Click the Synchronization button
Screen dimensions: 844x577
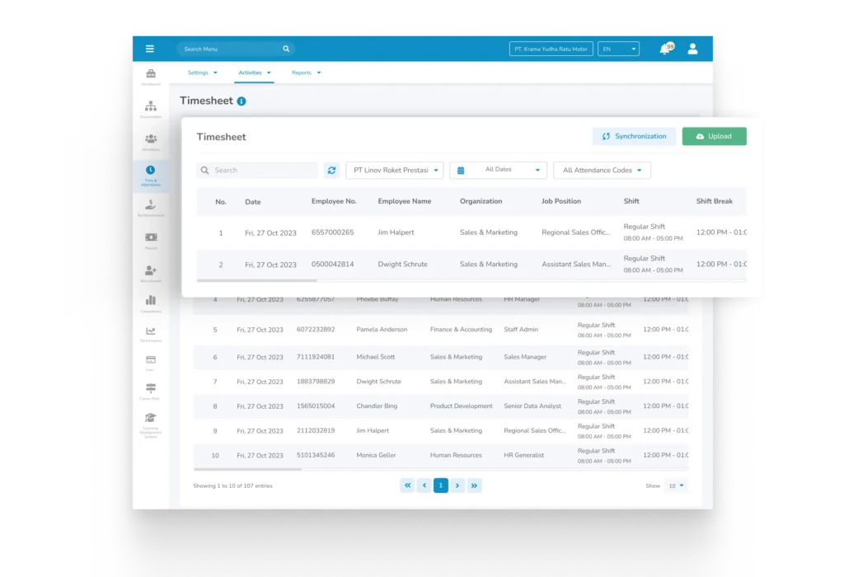tap(634, 136)
